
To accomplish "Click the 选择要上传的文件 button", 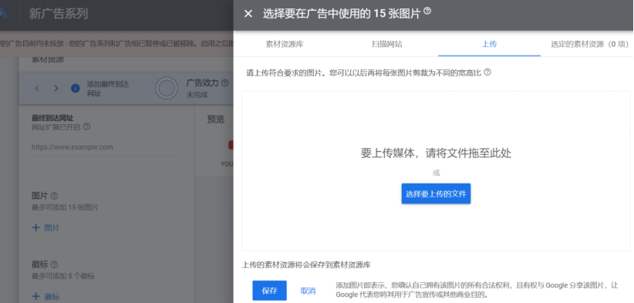I will pos(436,194).
